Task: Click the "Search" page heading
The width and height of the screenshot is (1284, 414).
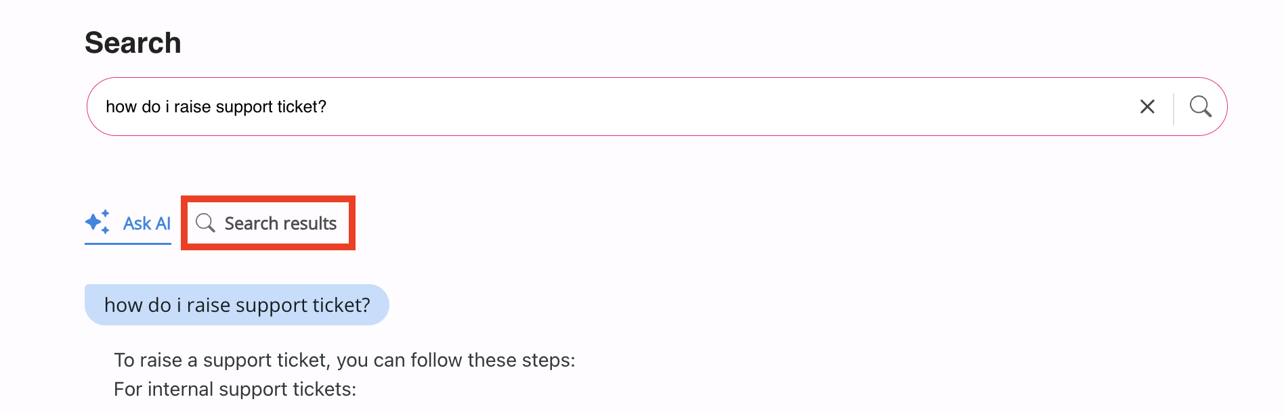Action: 133,43
